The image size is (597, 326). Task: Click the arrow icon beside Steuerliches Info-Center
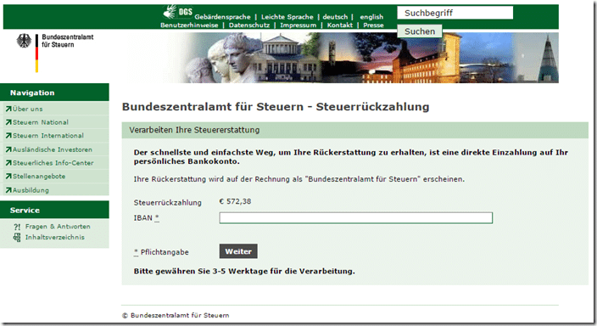click(8, 163)
